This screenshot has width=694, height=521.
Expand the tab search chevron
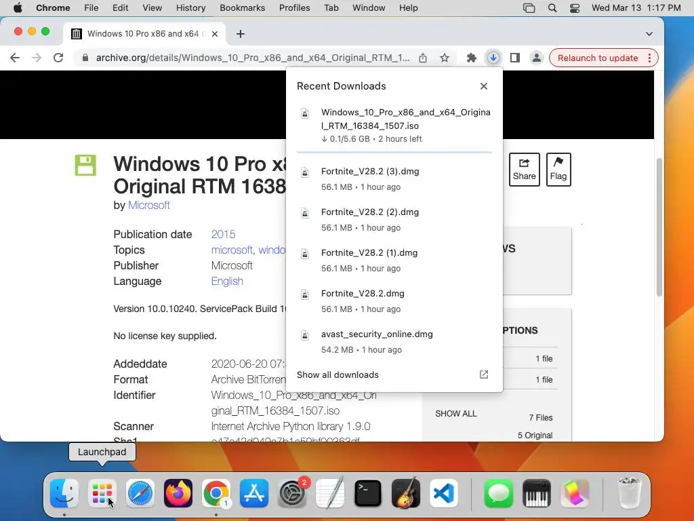tap(649, 34)
